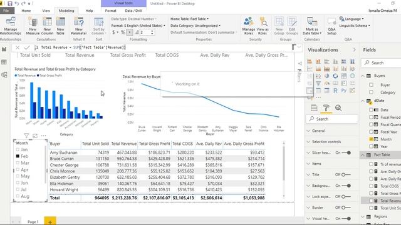
Task: Toggle the Background switch
Action: [346, 186]
